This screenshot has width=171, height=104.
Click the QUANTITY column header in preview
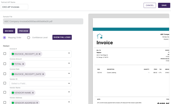point(146,69)
